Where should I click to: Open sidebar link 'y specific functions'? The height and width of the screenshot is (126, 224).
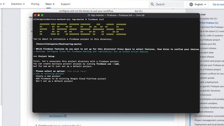click(x=210, y=91)
